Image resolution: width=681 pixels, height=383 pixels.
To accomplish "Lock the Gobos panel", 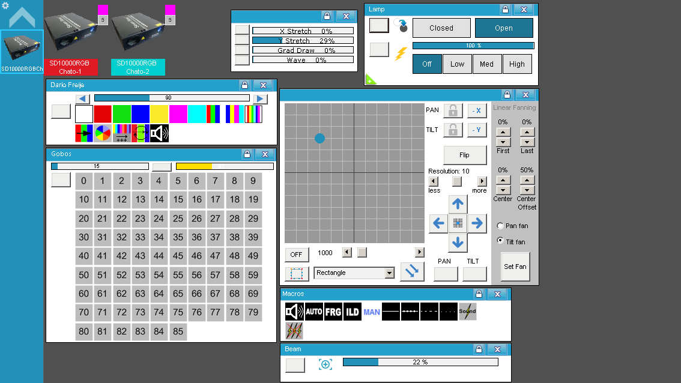I will (x=247, y=154).
